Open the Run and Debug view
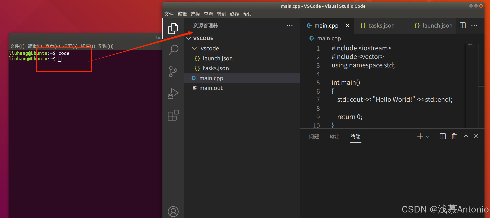 pyautogui.click(x=173, y=93)
